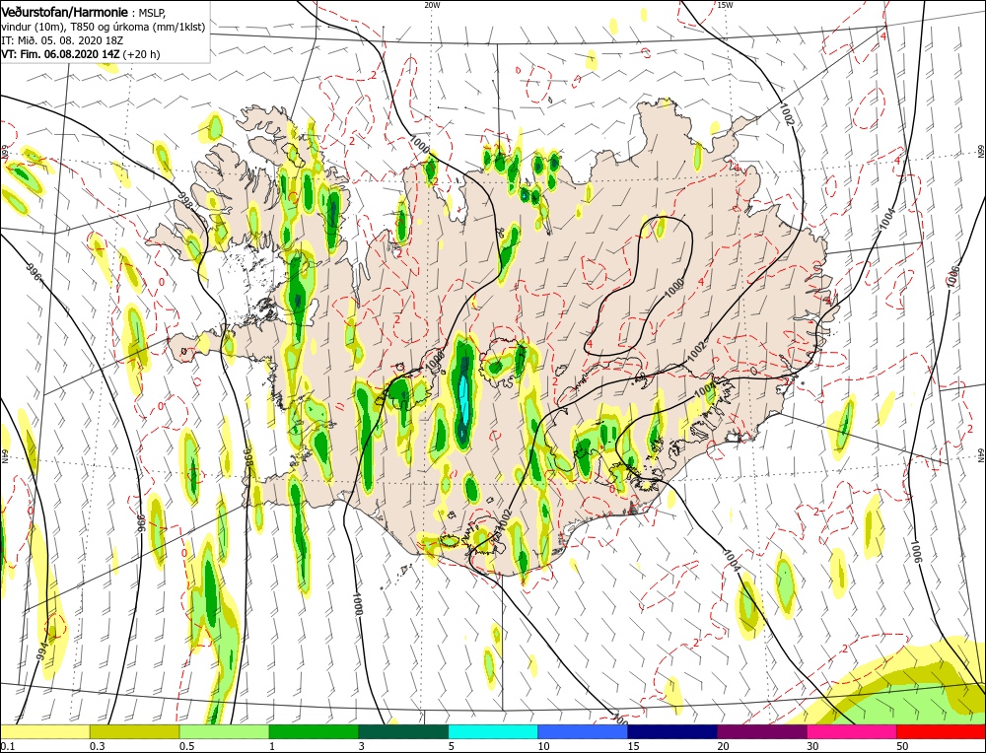The width and height of the screenshot is (986, 753).
Task: Select the red 50+ legend swatch
Action: [941, 731]
